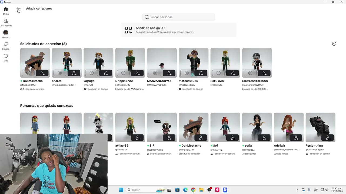Accept Drippin7700's connection request
Viewport: 346px width, 194px height.
[137, 73]
